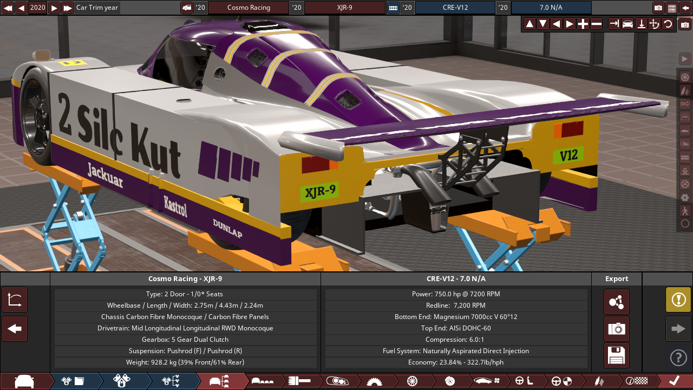
Task: Open photo mode camera beside the view toolbar
Action: coord(685,24)
